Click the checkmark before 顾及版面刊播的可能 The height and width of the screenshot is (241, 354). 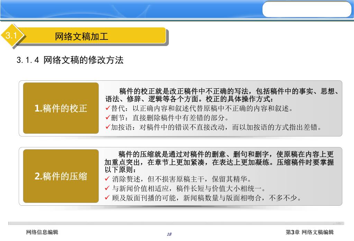coord(108,198)
